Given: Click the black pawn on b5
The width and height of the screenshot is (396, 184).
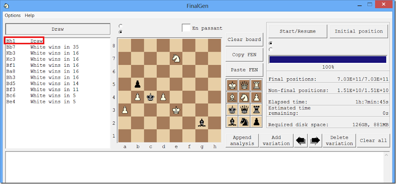Looking at the screenshot, I should click(x=138, y=84).
